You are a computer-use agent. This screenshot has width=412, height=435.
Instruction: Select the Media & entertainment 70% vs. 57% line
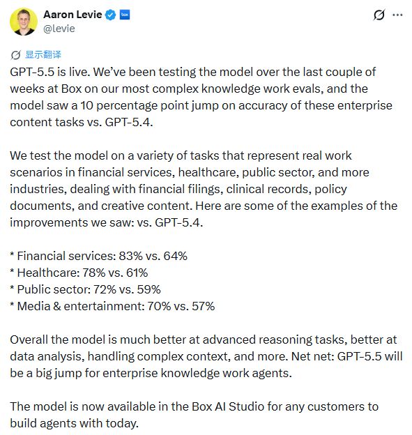coord(112,306)
